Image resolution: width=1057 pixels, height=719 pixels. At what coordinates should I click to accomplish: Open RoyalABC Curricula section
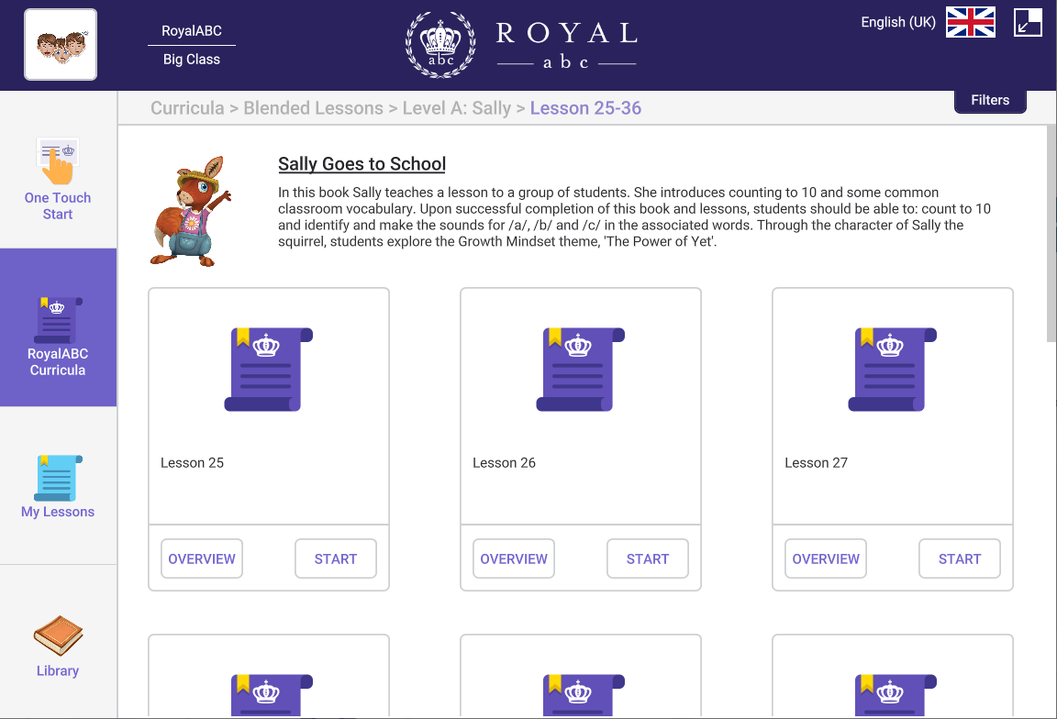tap(58, 327)
